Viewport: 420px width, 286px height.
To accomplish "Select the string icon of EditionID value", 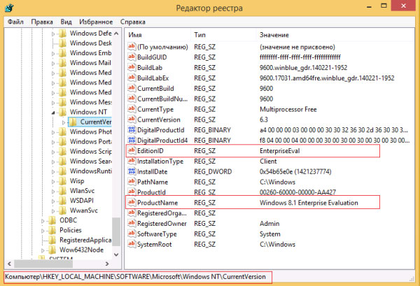I will 132,150.
